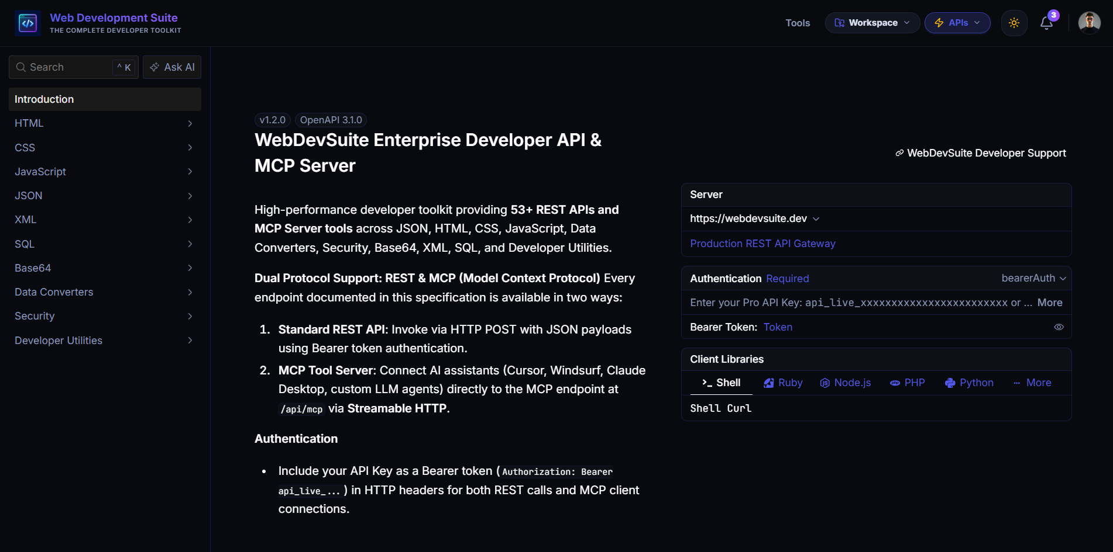Click the Search field in sidebar
Image resolution: width=1113 pixels, height=552 pixels.
(x=74, y=67)
